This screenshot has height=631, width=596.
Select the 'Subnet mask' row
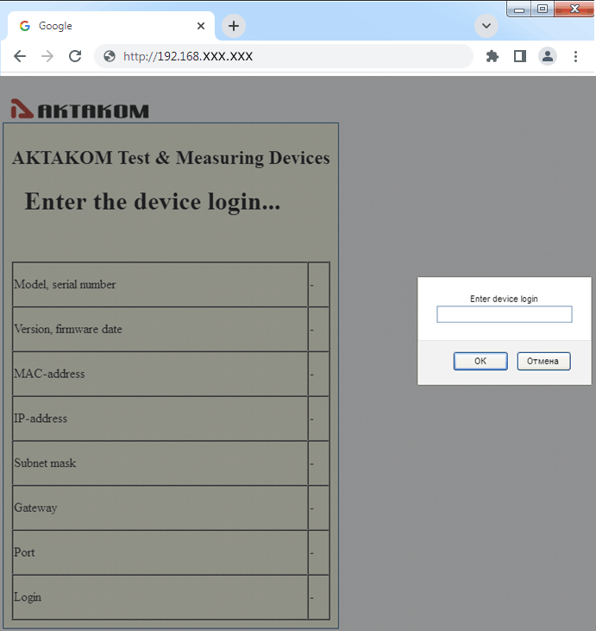[171, 464]
